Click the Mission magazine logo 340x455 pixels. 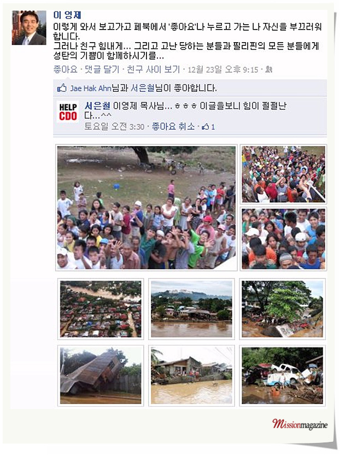(300, 424)
